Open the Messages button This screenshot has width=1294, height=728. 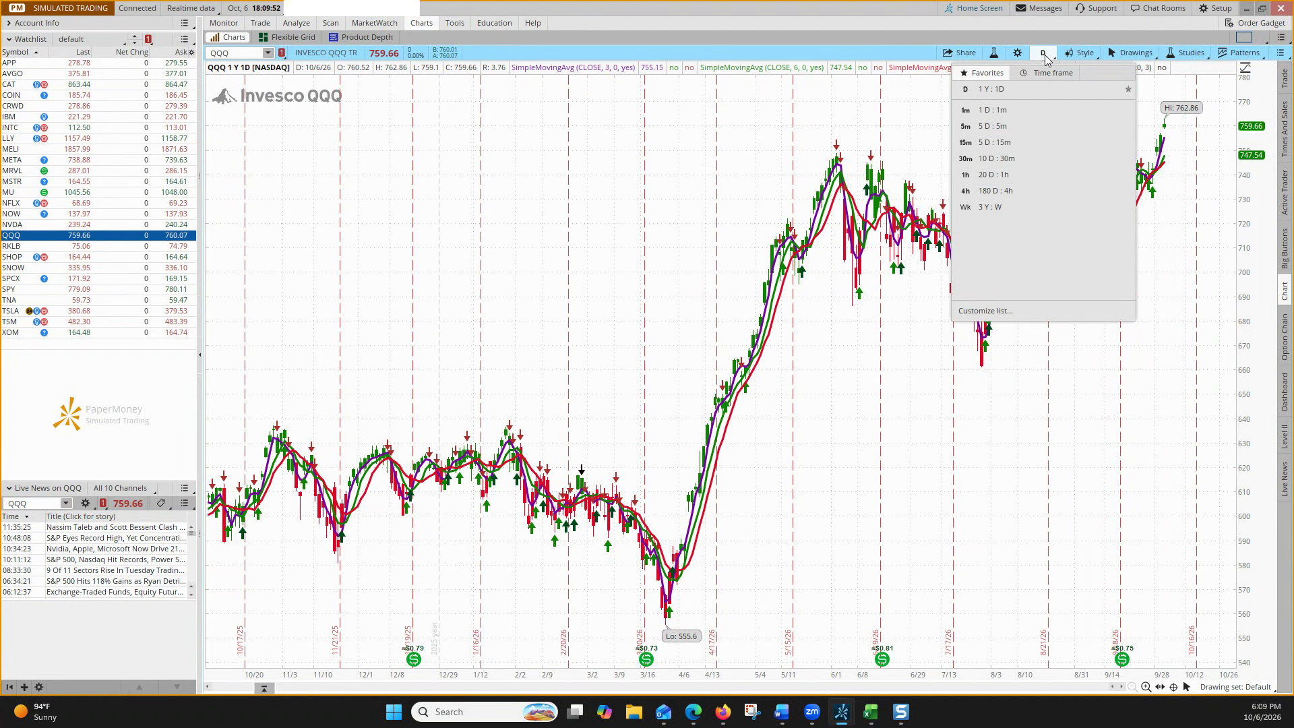pyautogui.click(x=1039, y=8)
